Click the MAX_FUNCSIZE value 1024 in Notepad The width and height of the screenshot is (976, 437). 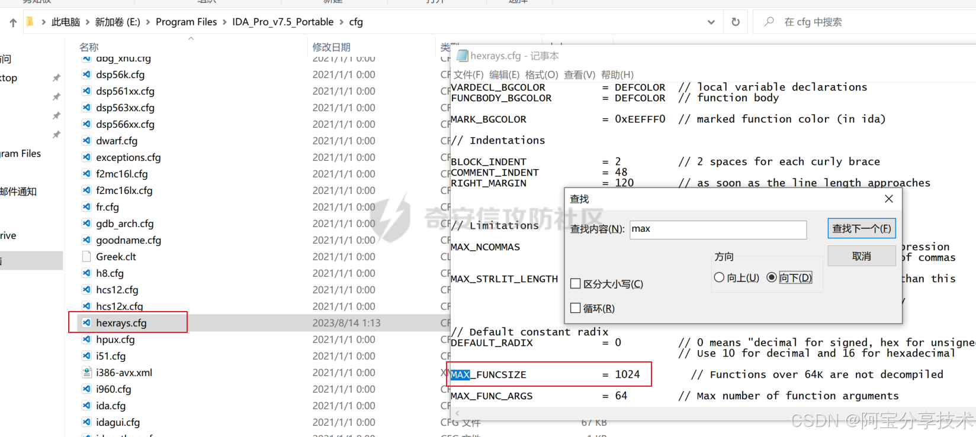pos(627,374)
